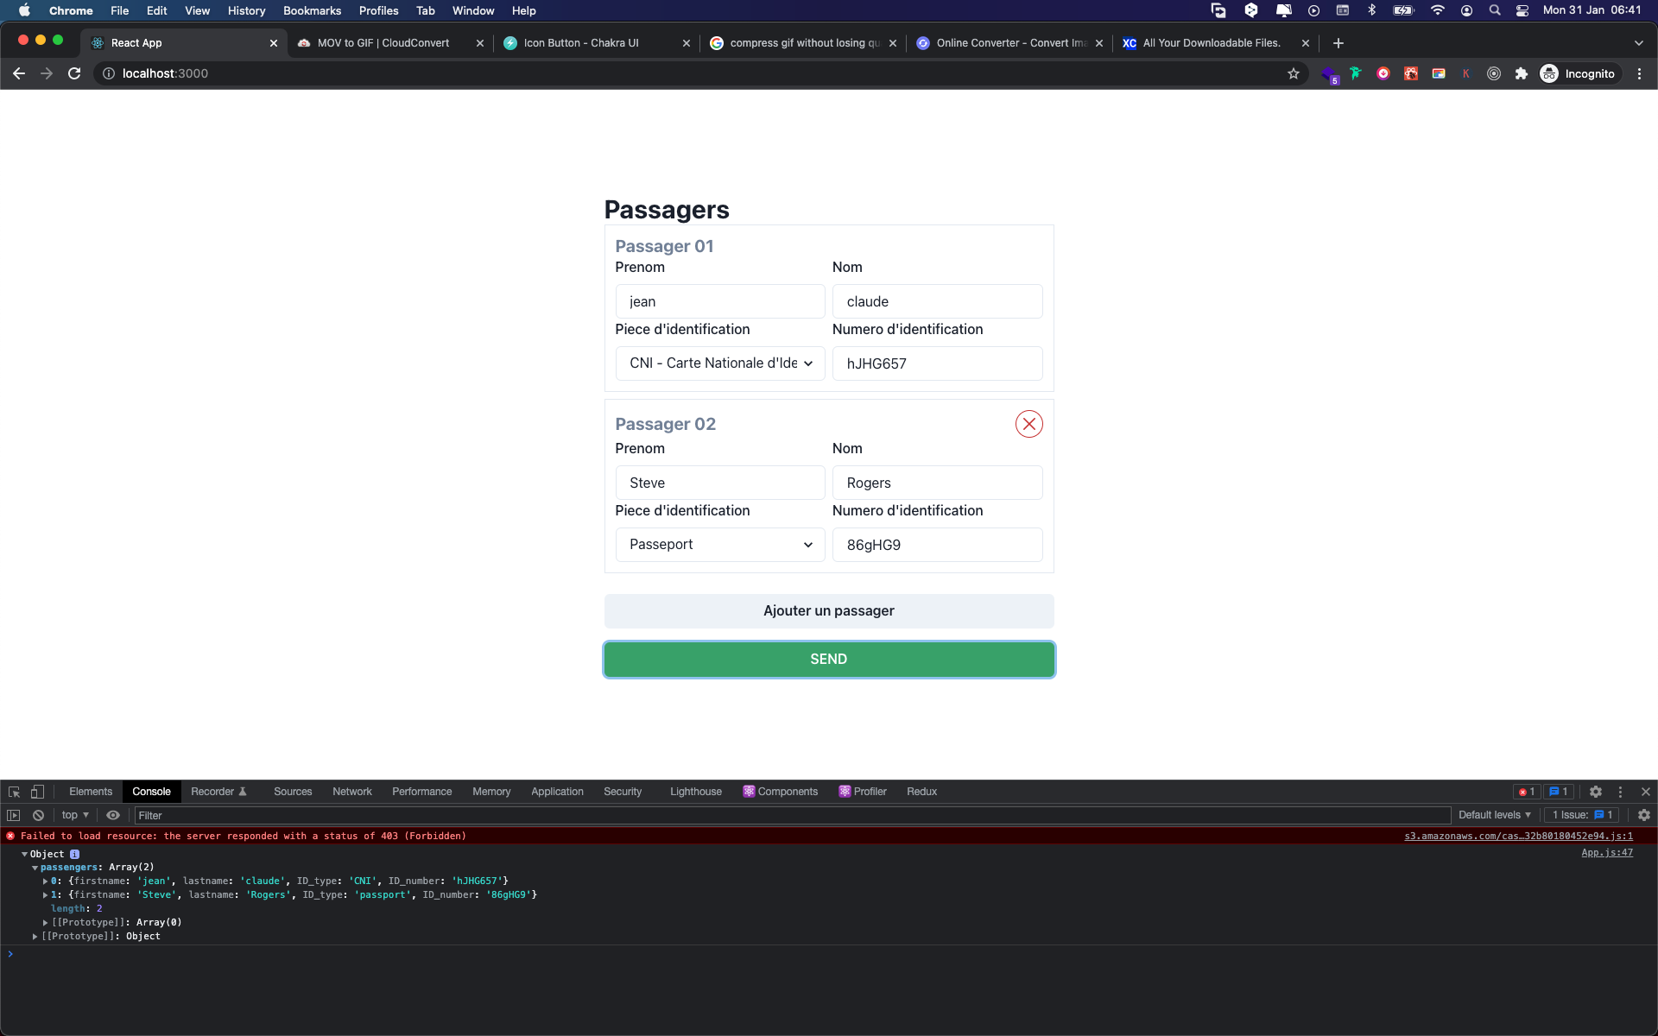Remove Passager 02 with red X icon

[x=1028, y=424]
